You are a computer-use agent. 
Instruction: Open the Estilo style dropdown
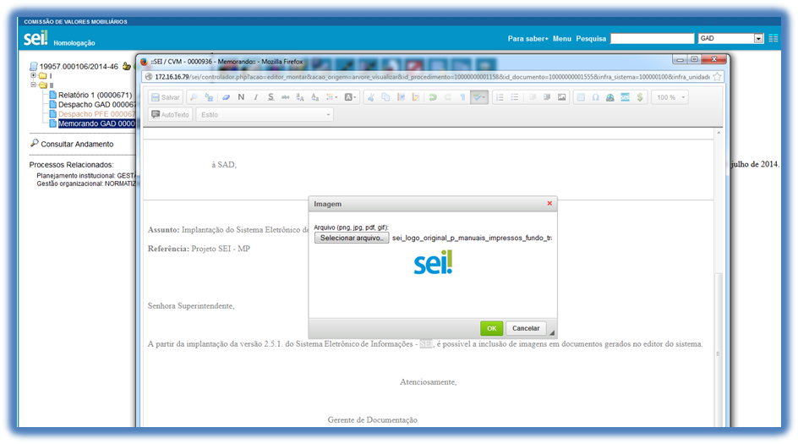click(265, 115)
